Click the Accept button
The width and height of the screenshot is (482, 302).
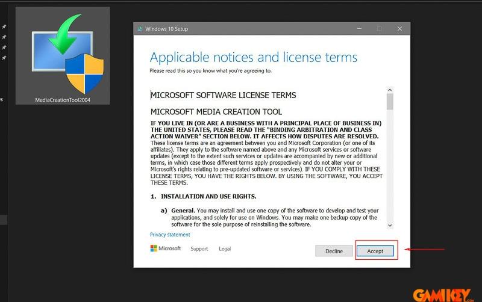[375, 251]
